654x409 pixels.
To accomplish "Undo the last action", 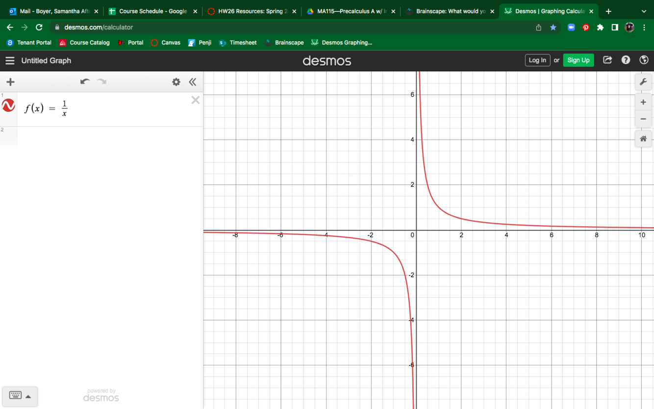I will (85, 81).
